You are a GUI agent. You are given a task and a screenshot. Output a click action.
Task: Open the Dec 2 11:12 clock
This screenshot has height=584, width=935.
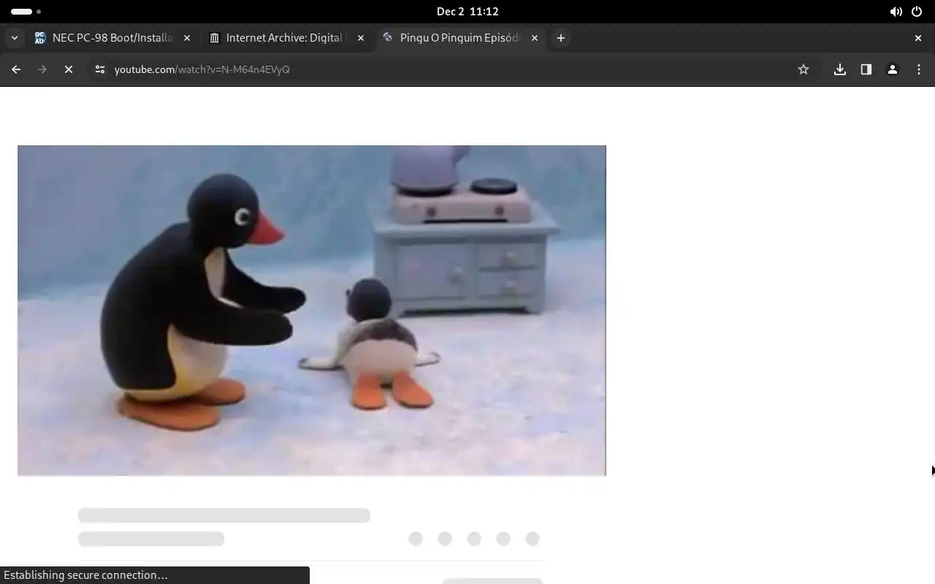[x=467, y=12]
